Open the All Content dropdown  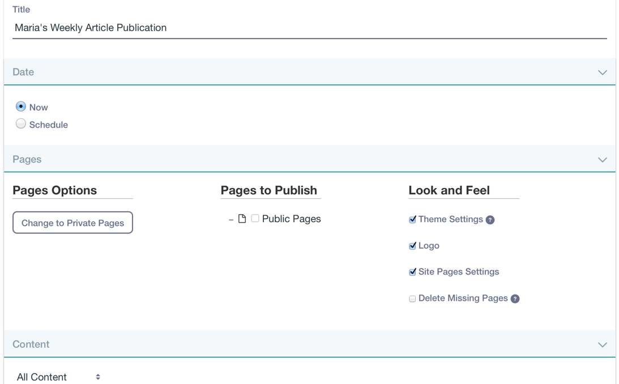(58, 377)
